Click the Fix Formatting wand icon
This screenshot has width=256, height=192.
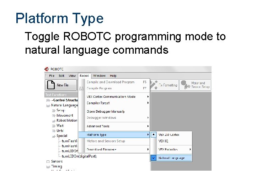click(x=154, y=85)
